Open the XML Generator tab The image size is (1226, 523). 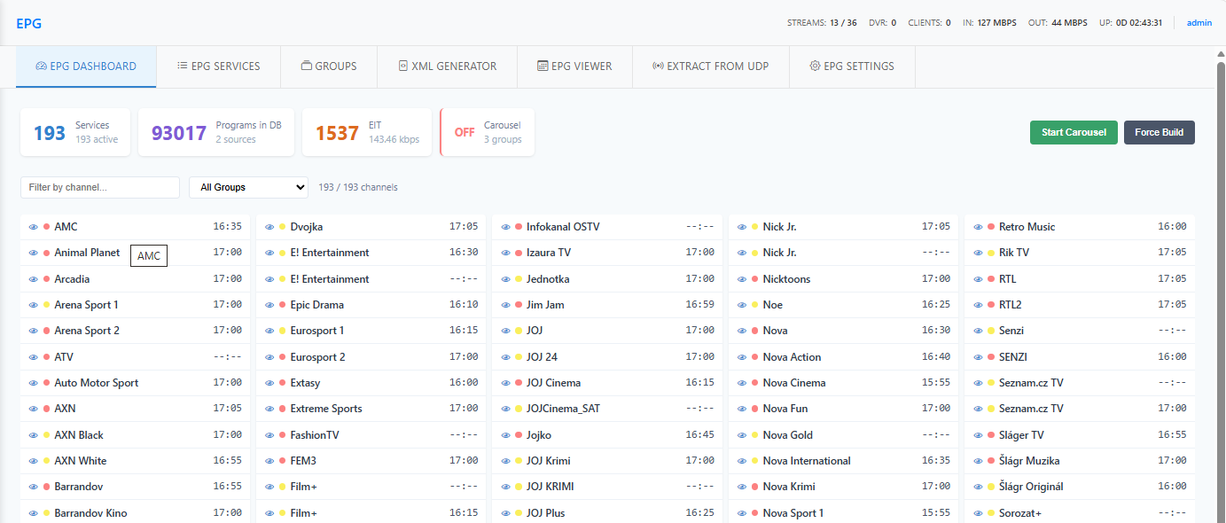tap(447, 66)
